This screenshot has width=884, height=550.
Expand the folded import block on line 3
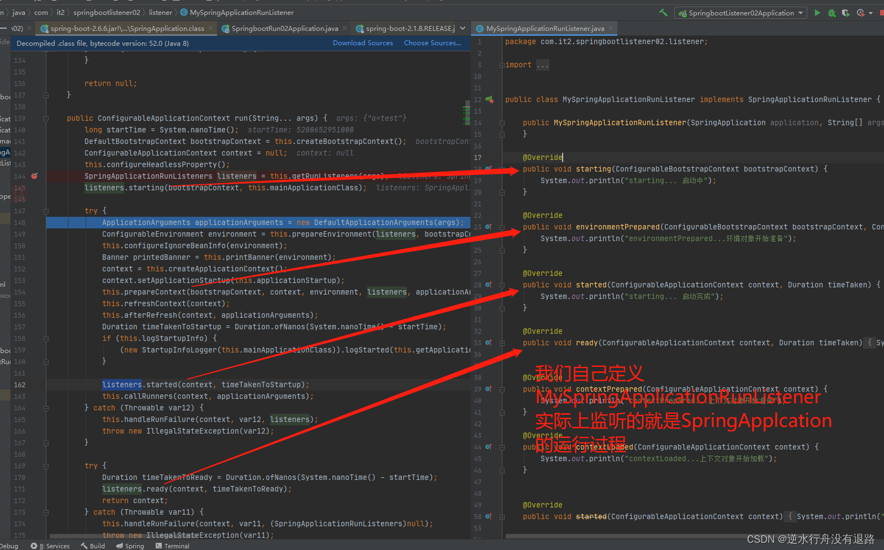(x=502, y=65)
